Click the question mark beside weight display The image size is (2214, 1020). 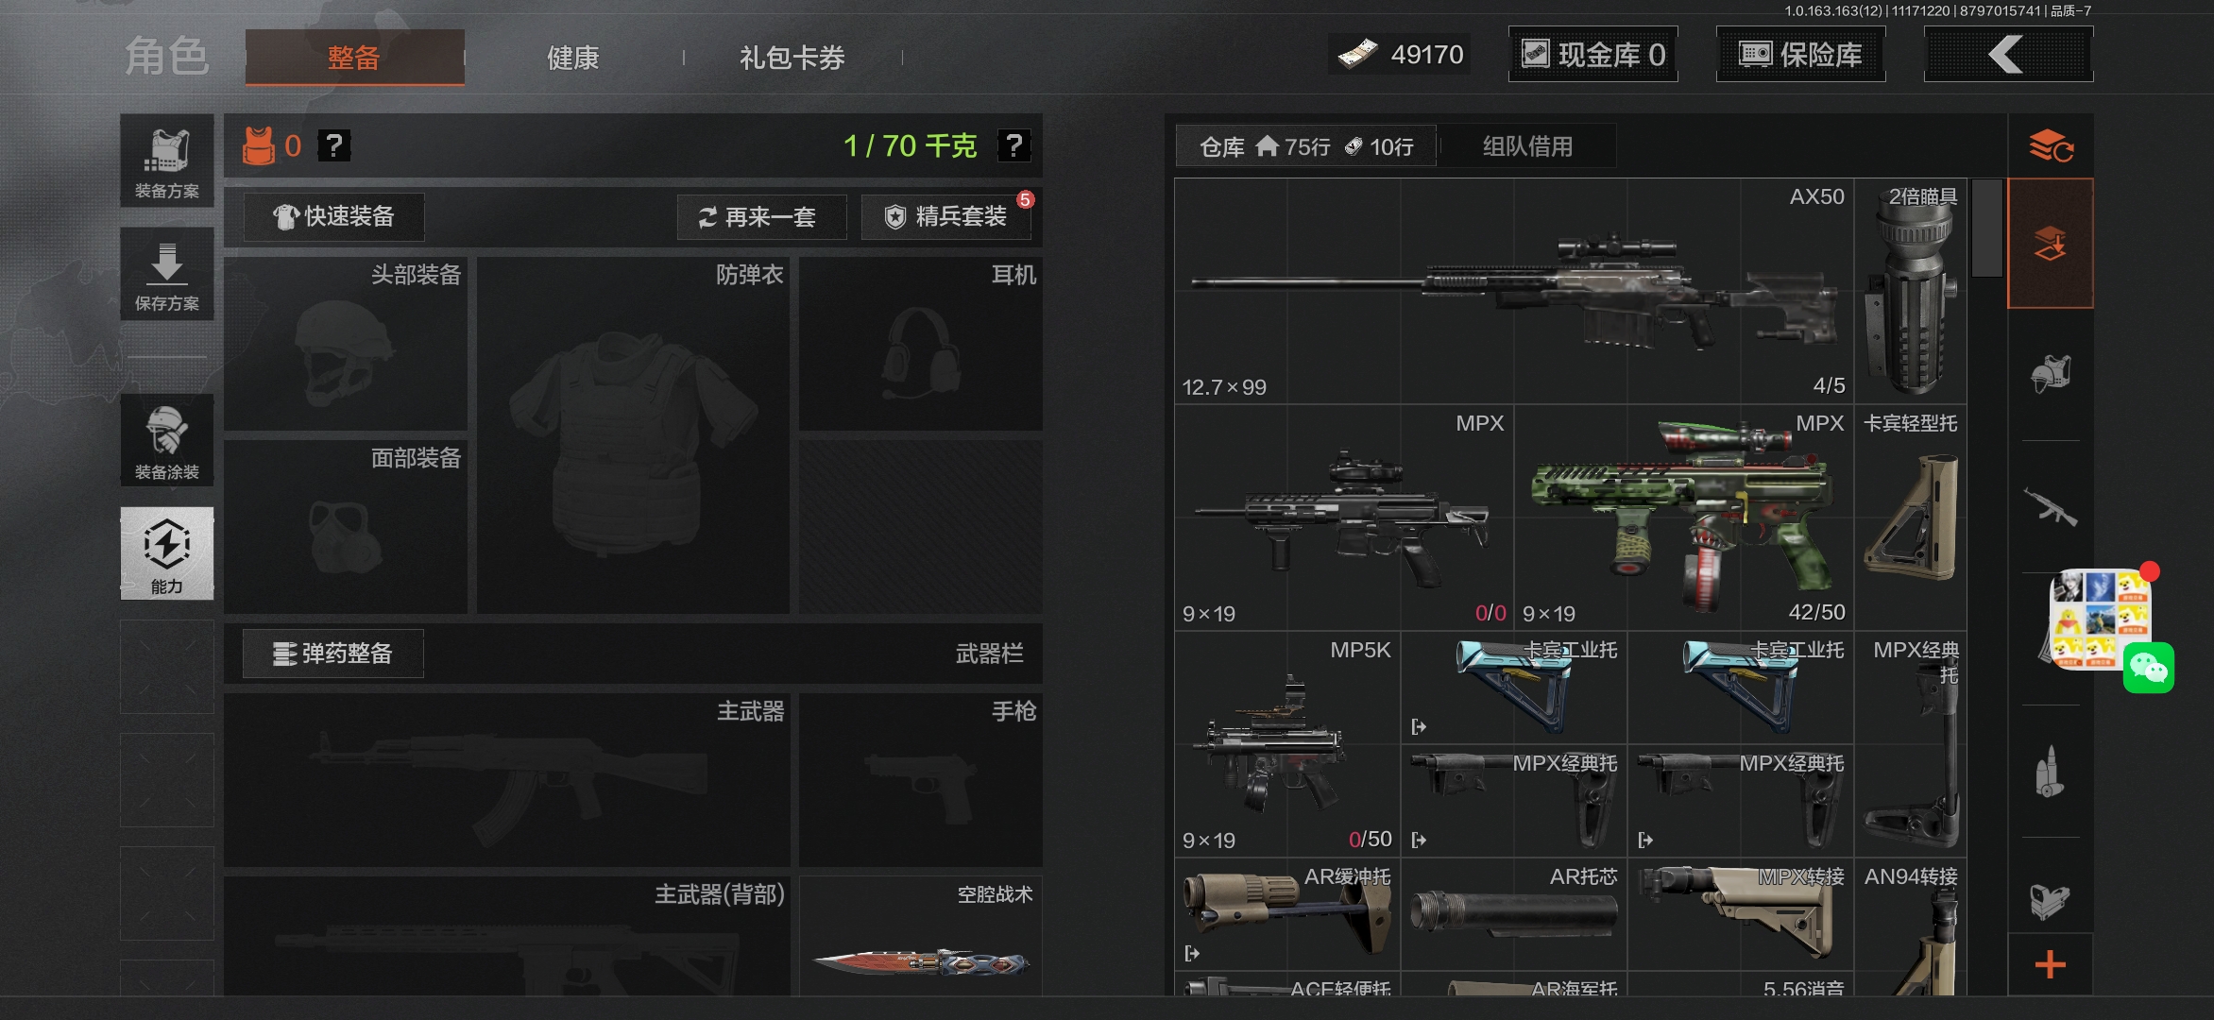[1013, 145]
